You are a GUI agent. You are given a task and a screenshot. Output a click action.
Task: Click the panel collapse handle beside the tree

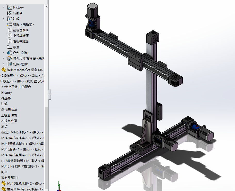pos(50,94)
